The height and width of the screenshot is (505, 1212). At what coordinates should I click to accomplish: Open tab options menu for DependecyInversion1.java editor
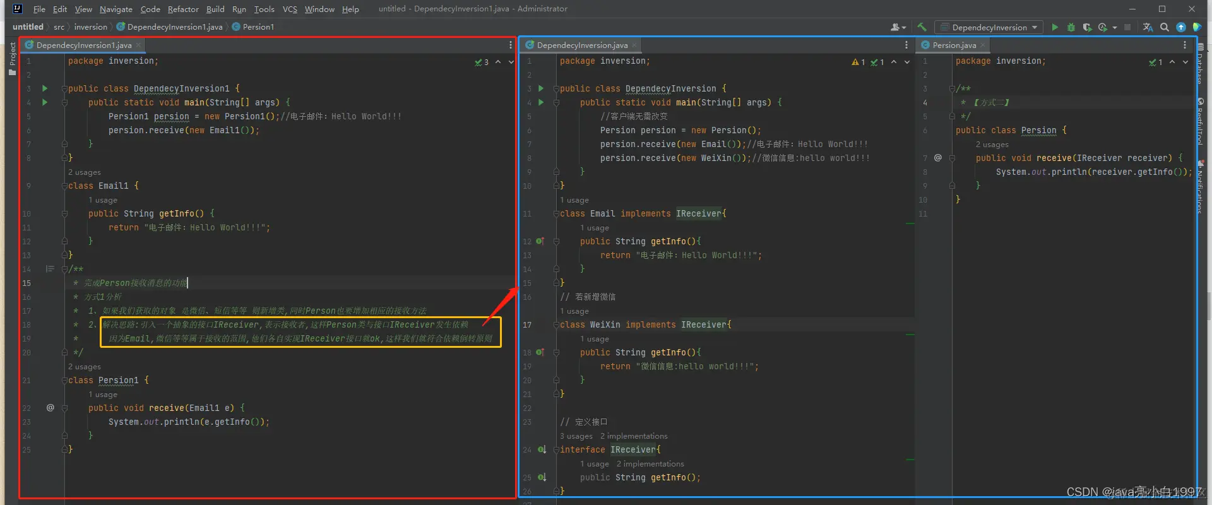click(x=511, y=45)
